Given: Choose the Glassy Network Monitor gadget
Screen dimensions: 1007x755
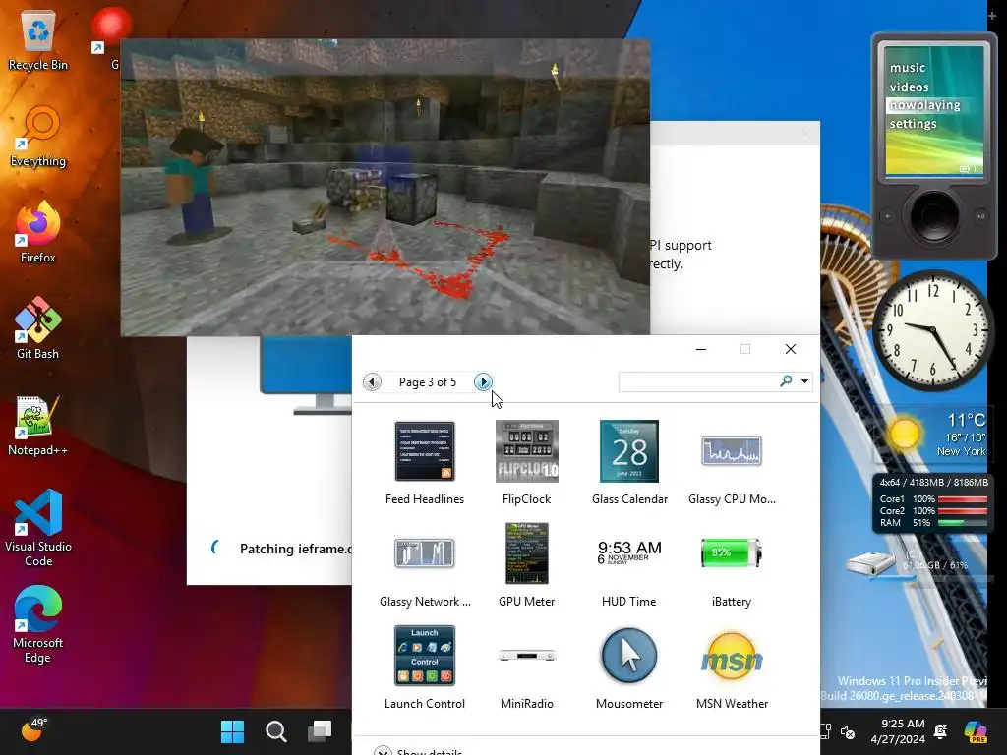Looking at the screenshot, I should pos(425,553).
